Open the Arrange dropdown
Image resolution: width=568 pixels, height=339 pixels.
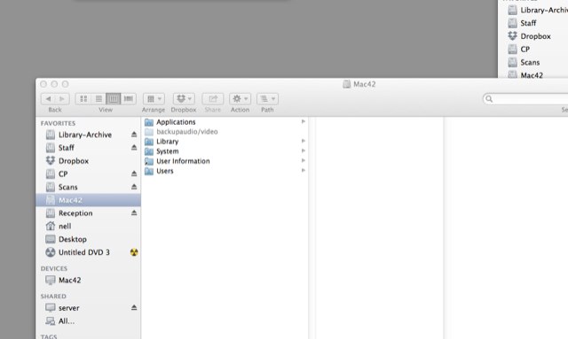[154, 98]
